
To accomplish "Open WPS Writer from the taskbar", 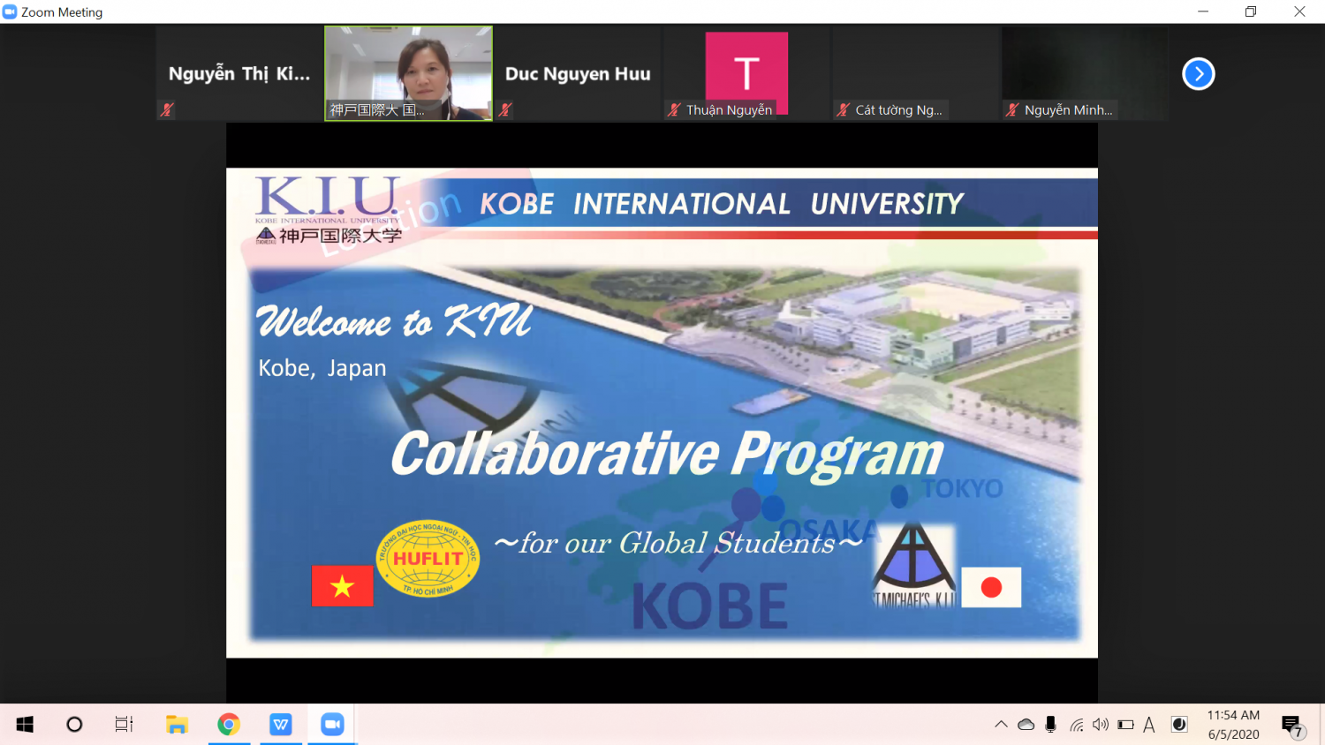I will tap(281, 725).
